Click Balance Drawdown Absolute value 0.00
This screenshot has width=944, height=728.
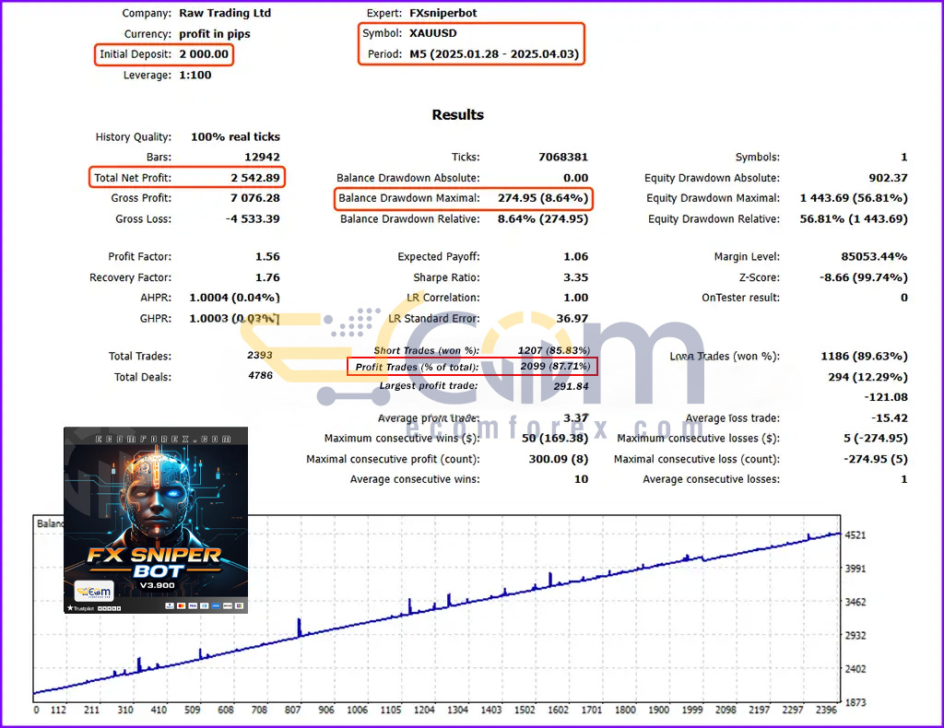575,178
